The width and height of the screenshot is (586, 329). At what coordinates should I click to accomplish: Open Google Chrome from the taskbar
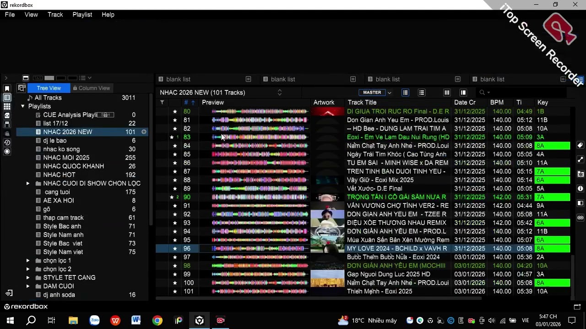157,320
